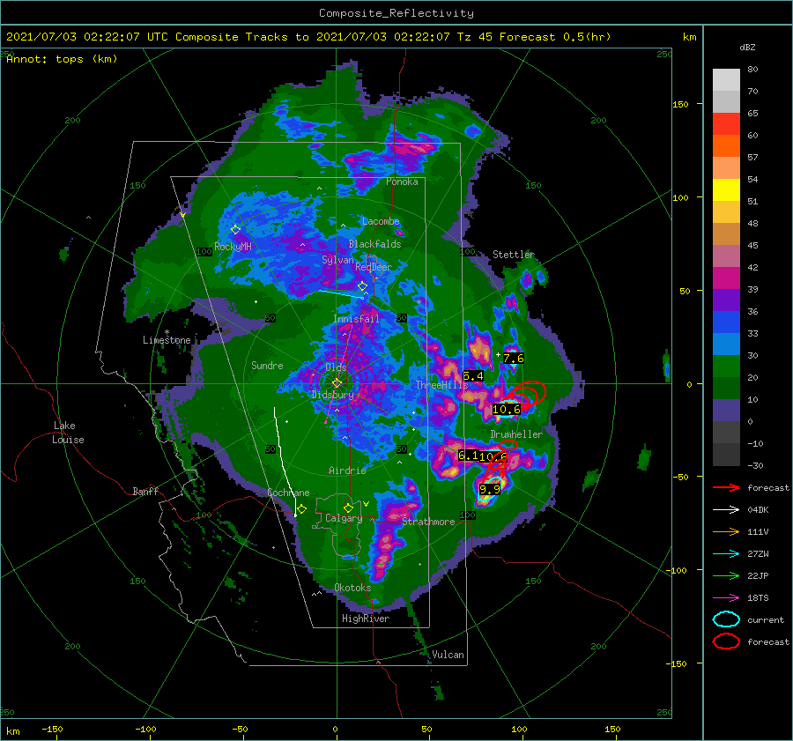The height and width of the screenshot is (741, 793).
Task: Click the 10.6 label above Drumheller
Action: point(507,409)
